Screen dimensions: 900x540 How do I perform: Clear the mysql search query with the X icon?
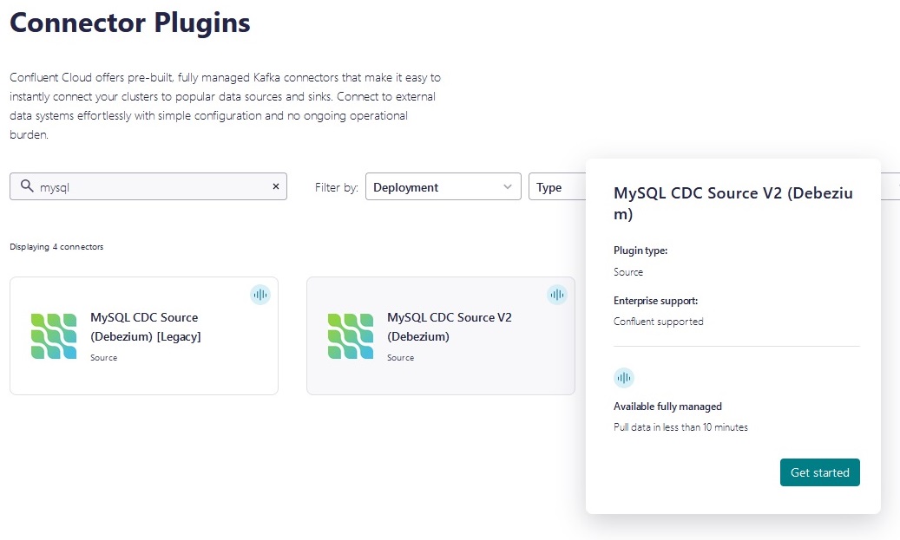[x=275, y=186]
